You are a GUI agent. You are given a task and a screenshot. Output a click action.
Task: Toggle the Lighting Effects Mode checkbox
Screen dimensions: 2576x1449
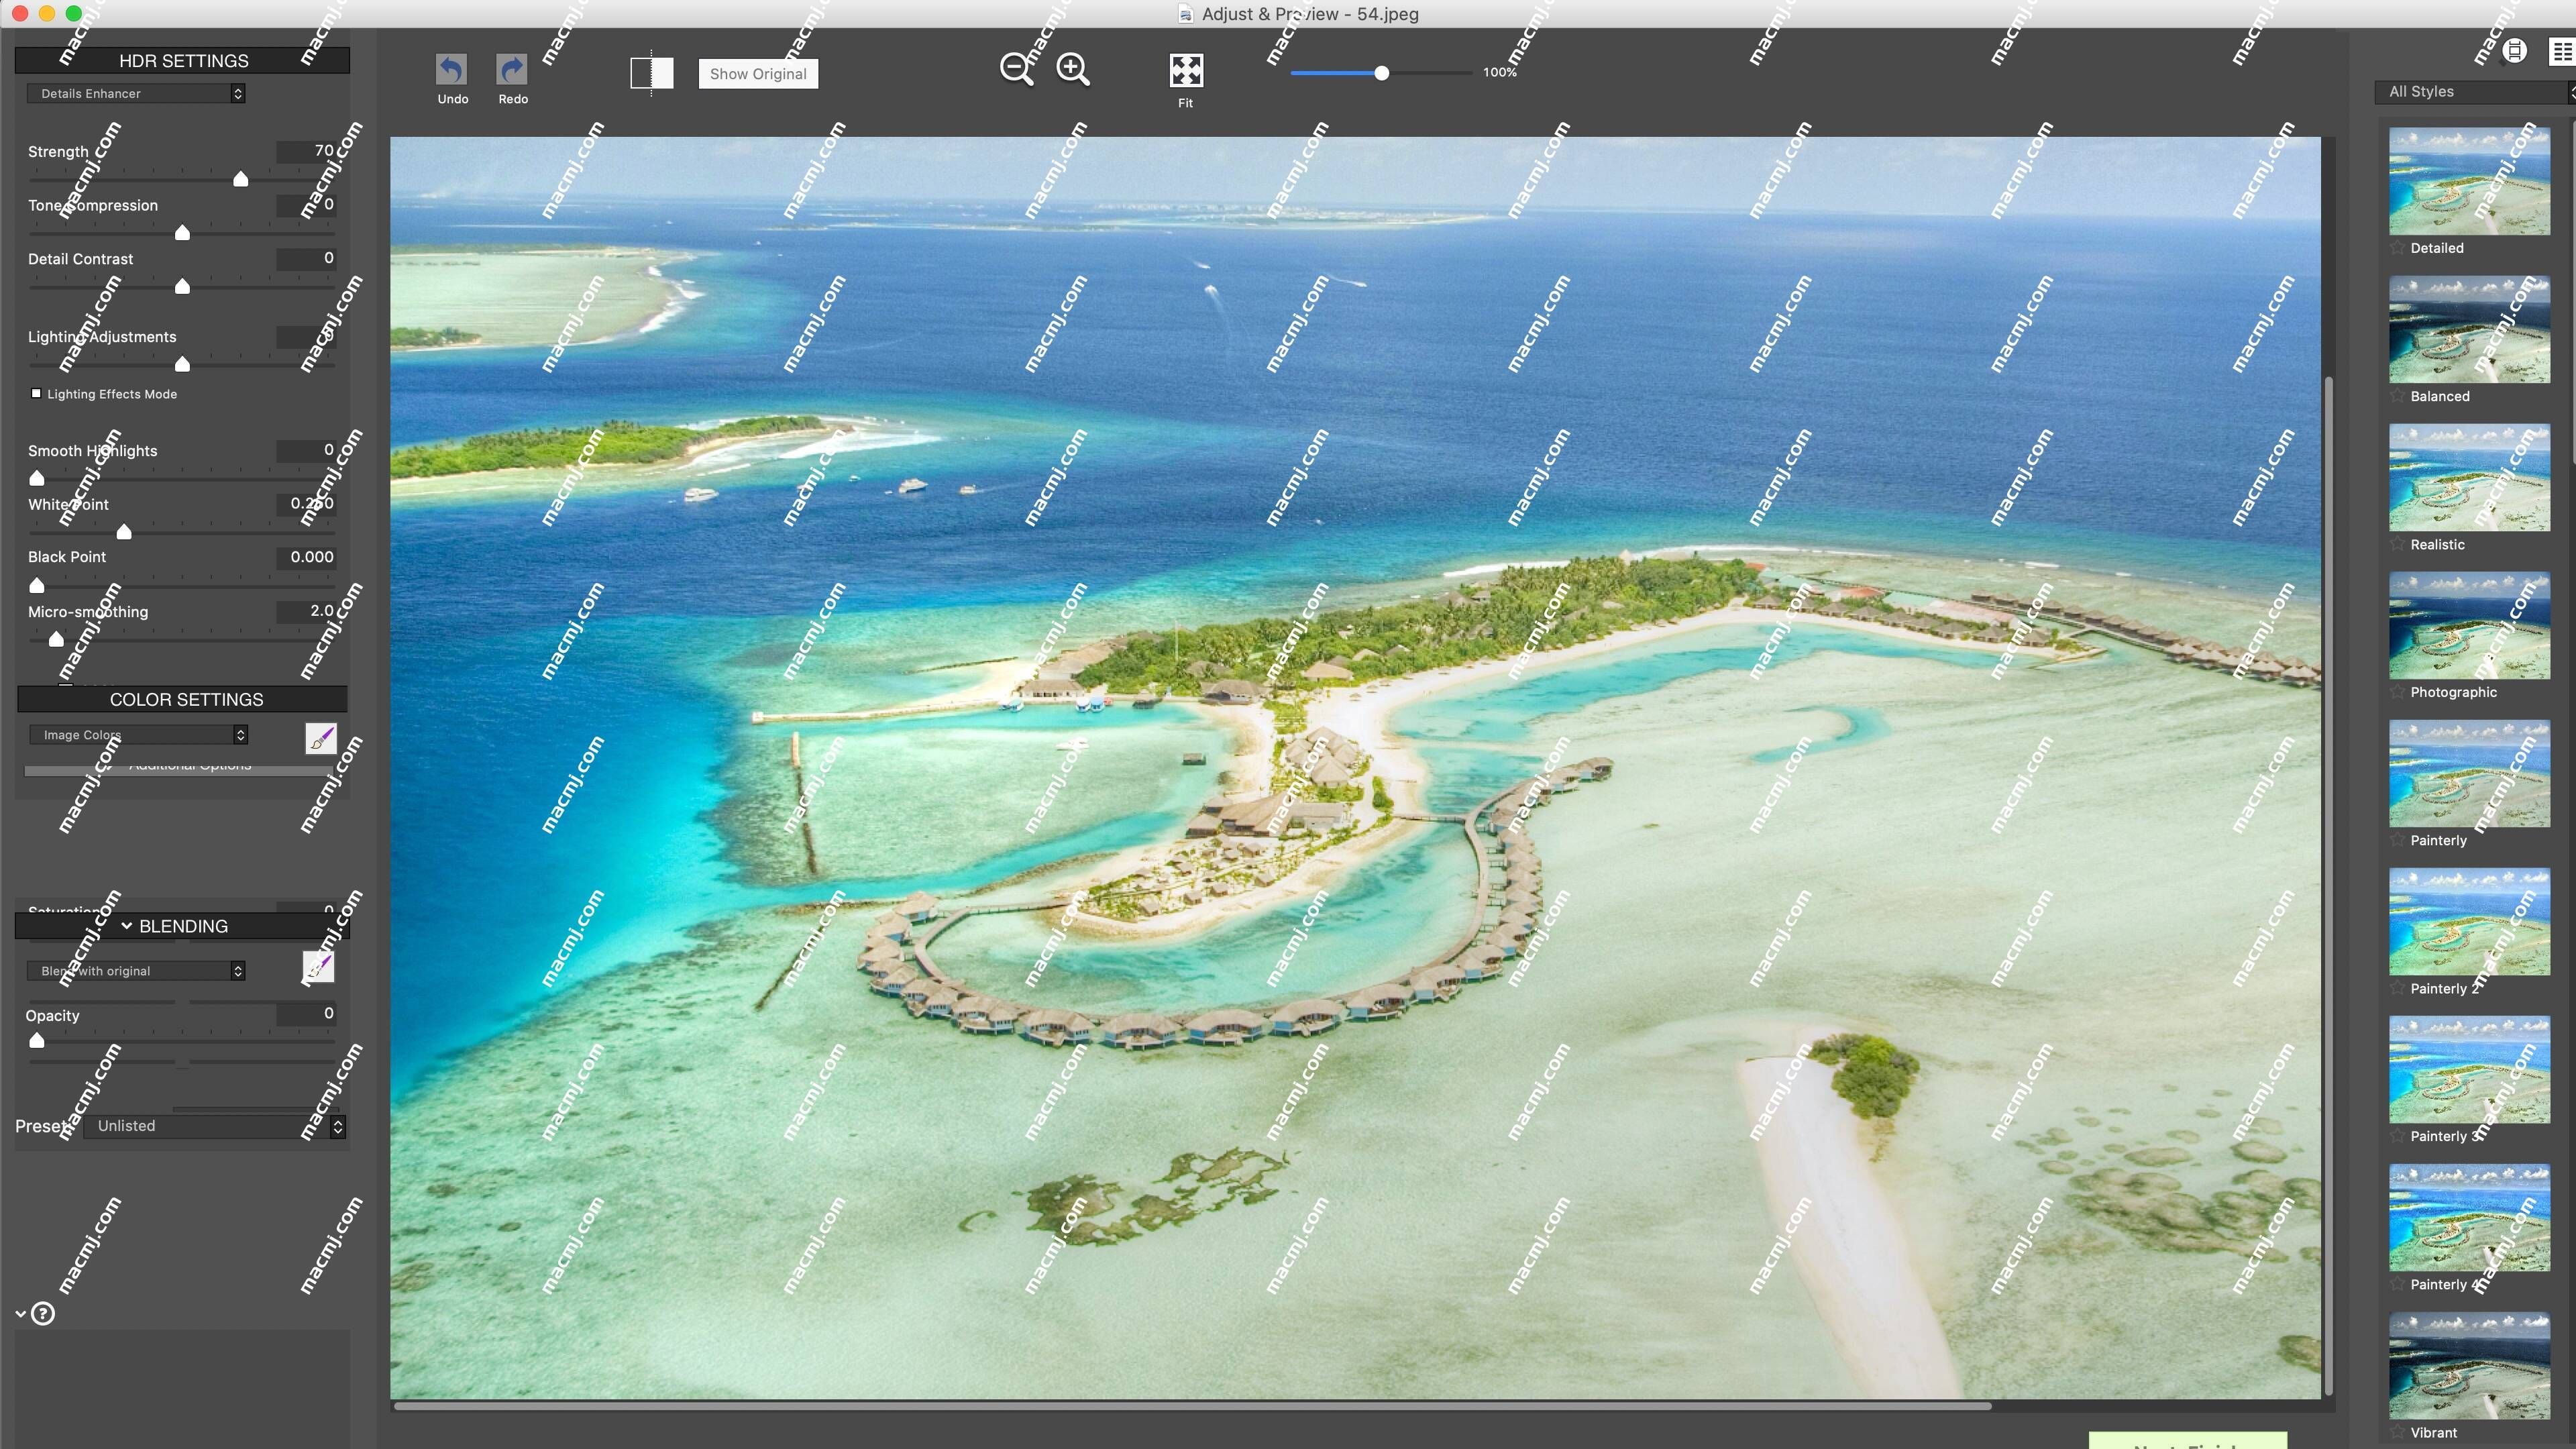[x=36, y=392]
